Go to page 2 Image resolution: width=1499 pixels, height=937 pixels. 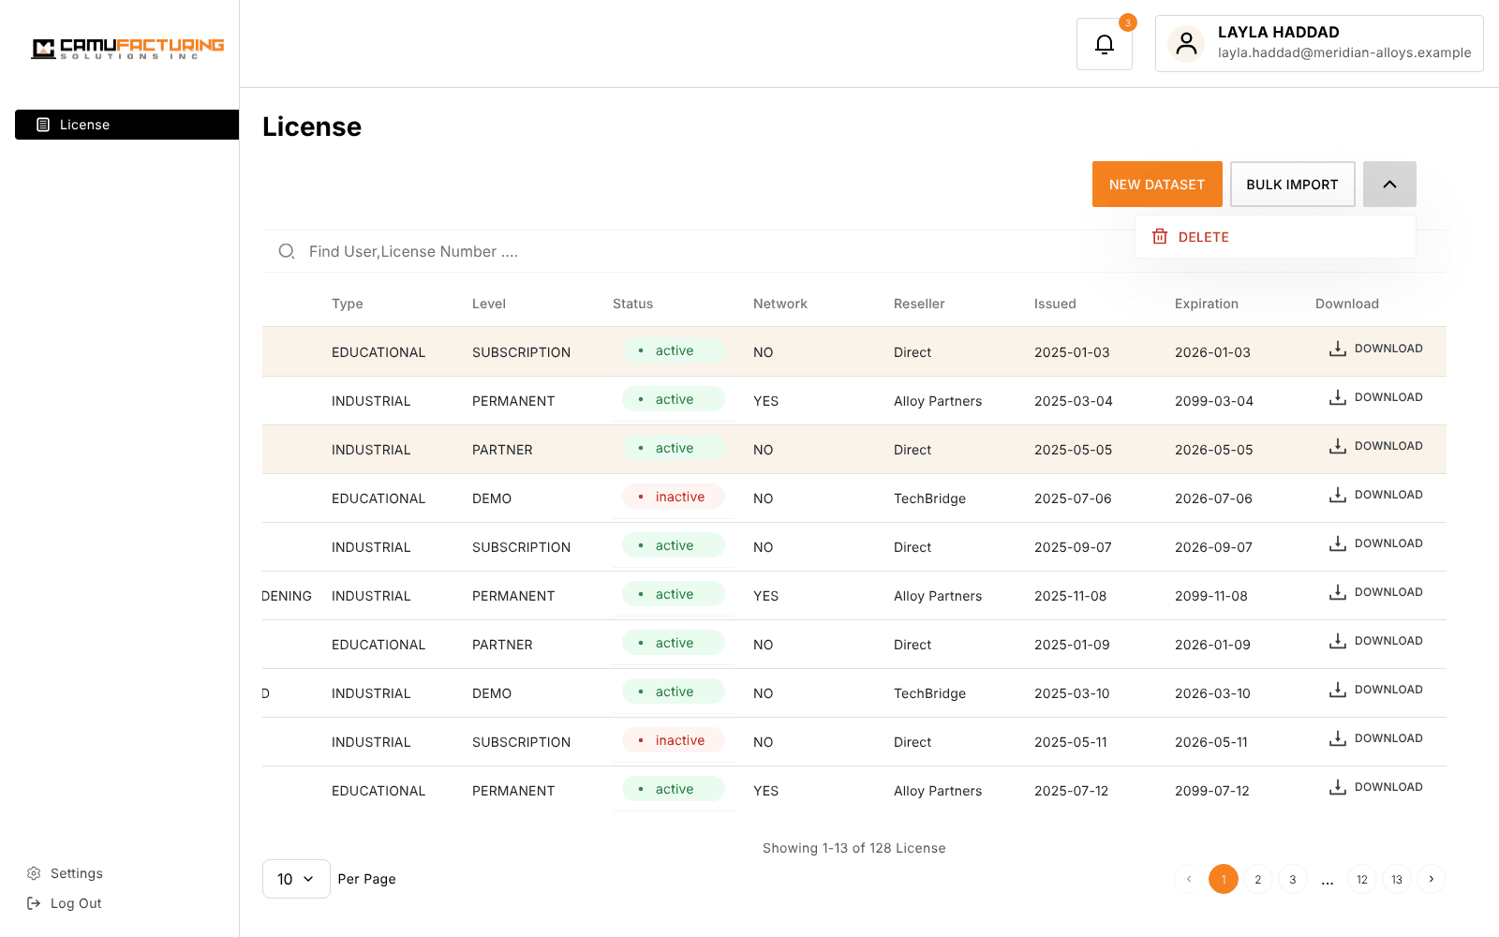(x=1258, y=879)
